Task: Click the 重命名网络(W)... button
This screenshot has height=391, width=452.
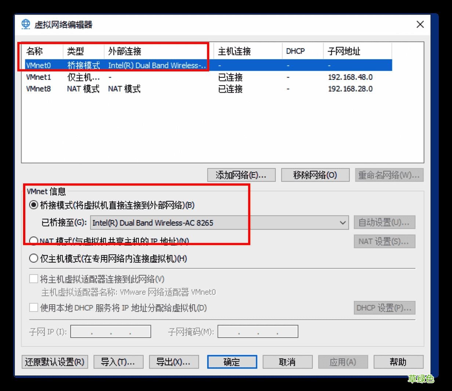Action: click(x=389, y=175)
